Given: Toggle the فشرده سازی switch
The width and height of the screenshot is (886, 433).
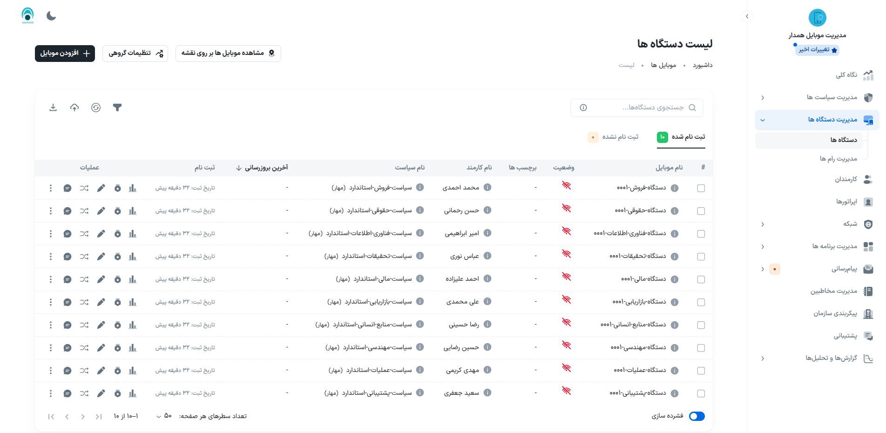Looking at the screenshot, I should click(x=697, y=416).
